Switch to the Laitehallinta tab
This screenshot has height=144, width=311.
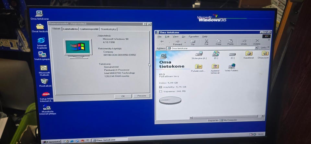pos(70,29)
